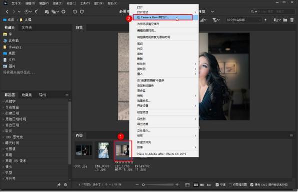The height and width of the screenshot is (192, 298).
Task: Open the sort-by-filename dropdown
Action: 243,20
